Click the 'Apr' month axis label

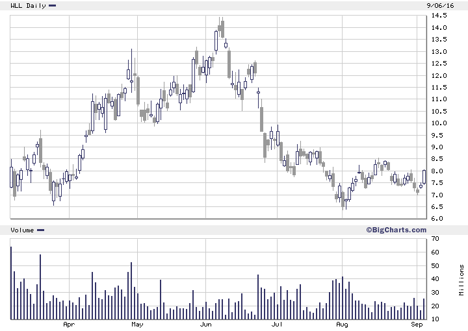69,324
